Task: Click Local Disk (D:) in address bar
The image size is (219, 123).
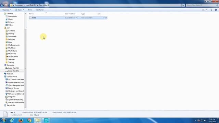Action: pos(31,5)
